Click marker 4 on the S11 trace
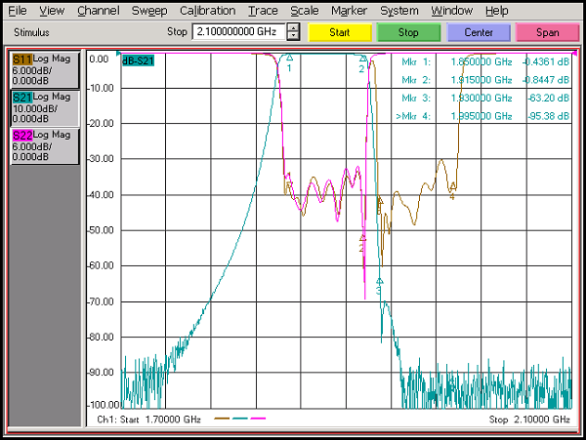 (452, 187)
